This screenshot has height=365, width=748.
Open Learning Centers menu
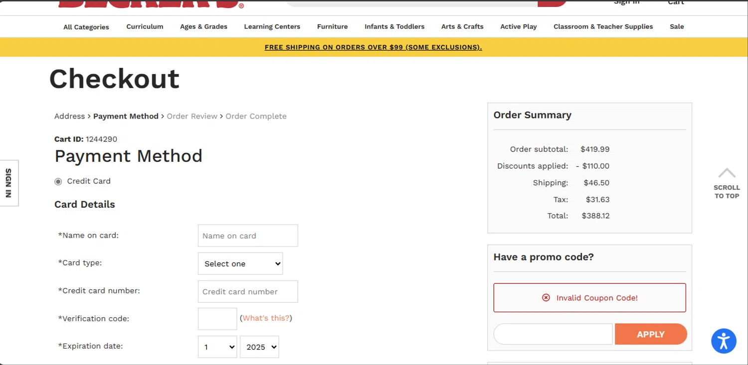(x=272, y=26)
